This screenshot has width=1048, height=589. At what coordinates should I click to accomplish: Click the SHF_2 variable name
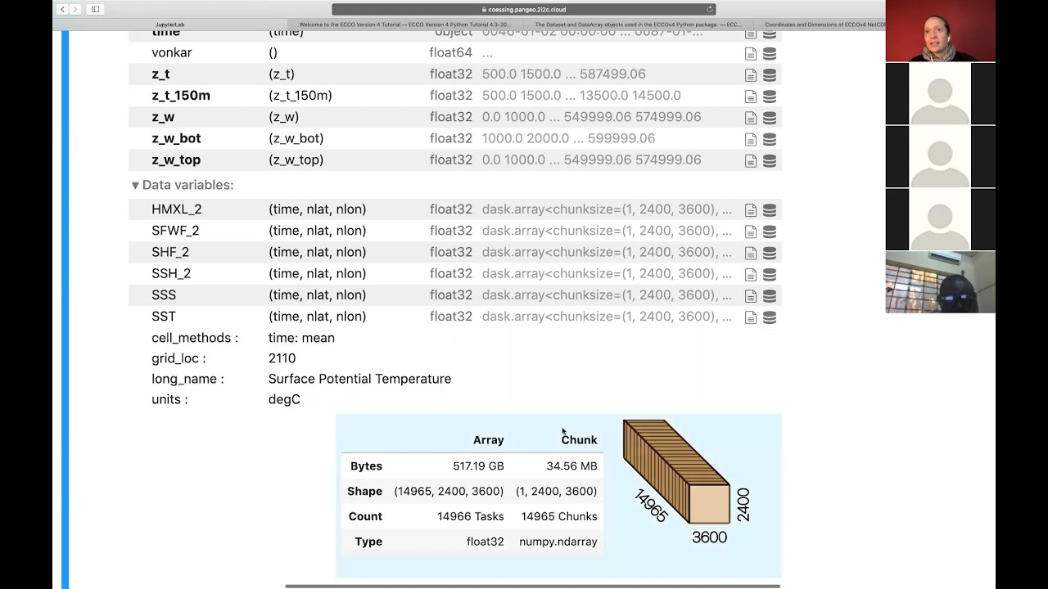[x=170, y=252]
